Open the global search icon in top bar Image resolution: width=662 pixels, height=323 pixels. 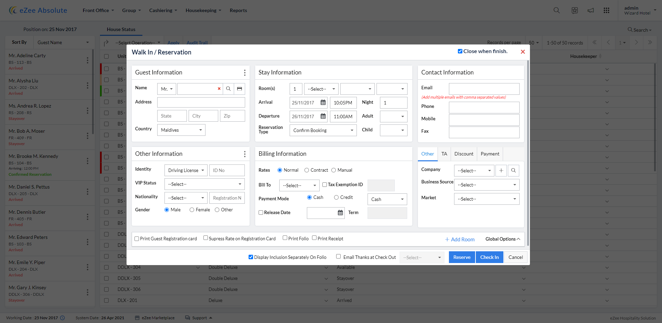556,10
